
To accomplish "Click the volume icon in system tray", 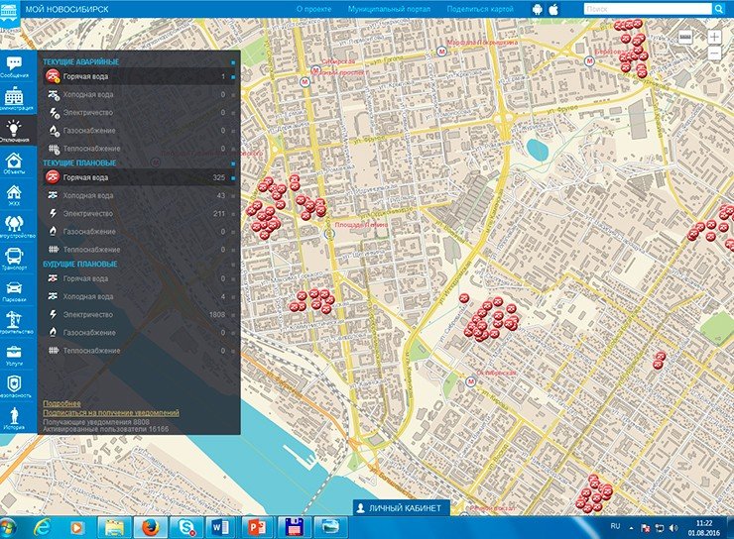I will click(x=673, y=528).
